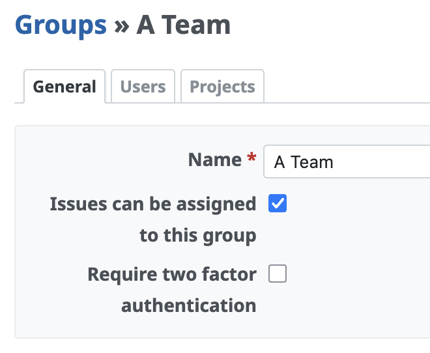Screen dimensions: 430x353
Task: Click the 'A Team' page heading
Action: pos(183,25)
